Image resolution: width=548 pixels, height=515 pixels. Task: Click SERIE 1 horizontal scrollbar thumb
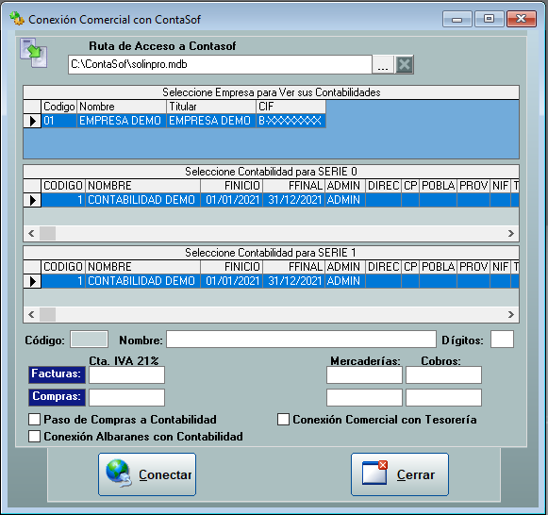pos(47,314)
